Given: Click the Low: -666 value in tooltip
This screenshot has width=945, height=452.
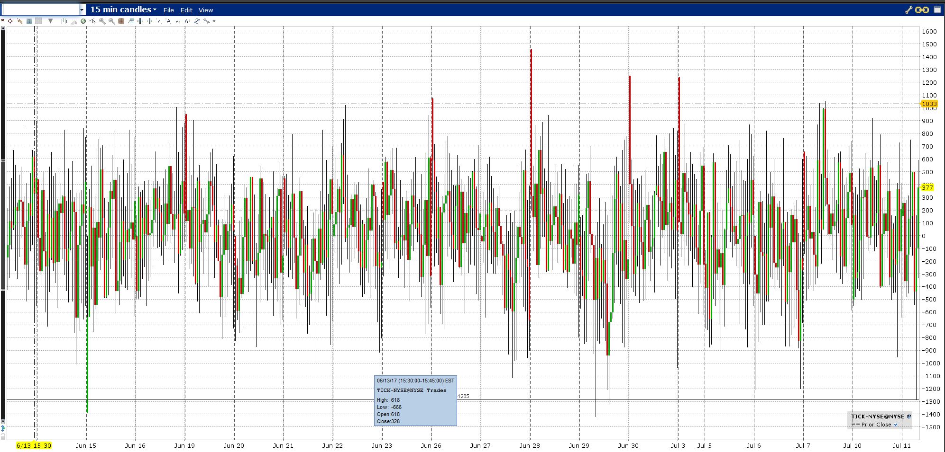Looking at the screenshot, I should pyautogui.click(x=389, y=407).
